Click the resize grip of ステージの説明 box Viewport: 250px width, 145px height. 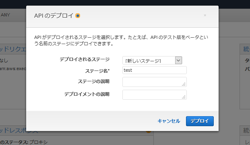[184, 85]
